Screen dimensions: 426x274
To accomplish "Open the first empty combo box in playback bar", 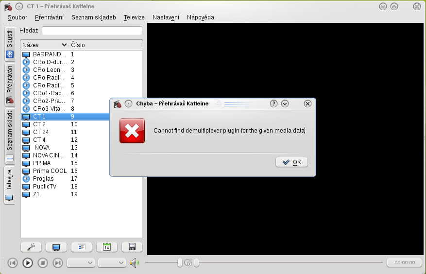I will [81, 263].
